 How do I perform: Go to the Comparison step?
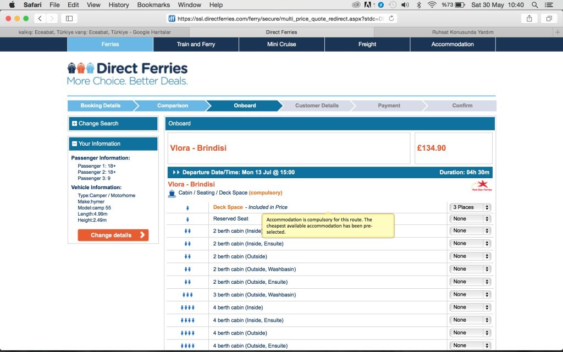(172, 106)
